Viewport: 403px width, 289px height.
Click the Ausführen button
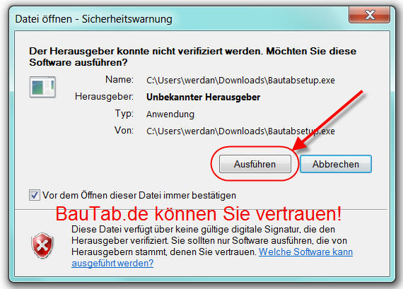[x=255, y=164]
